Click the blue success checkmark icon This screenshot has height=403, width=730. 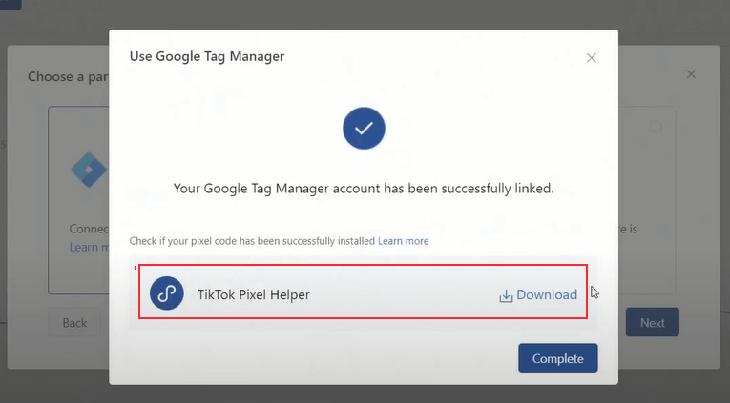pos(364,129)
